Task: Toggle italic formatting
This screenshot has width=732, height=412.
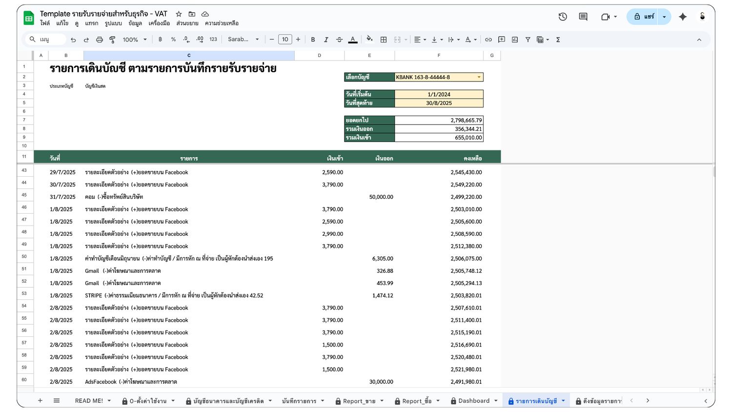Action: tap(326, 40)
